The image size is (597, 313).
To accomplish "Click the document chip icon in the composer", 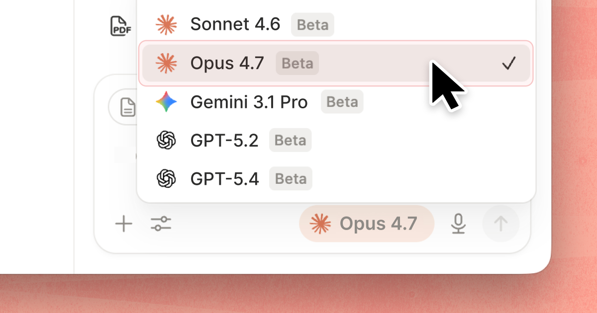I will click(x=128, y=107).
